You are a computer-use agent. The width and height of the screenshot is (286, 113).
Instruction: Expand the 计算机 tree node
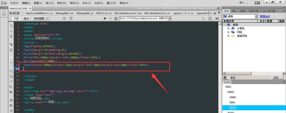point(228,28)
